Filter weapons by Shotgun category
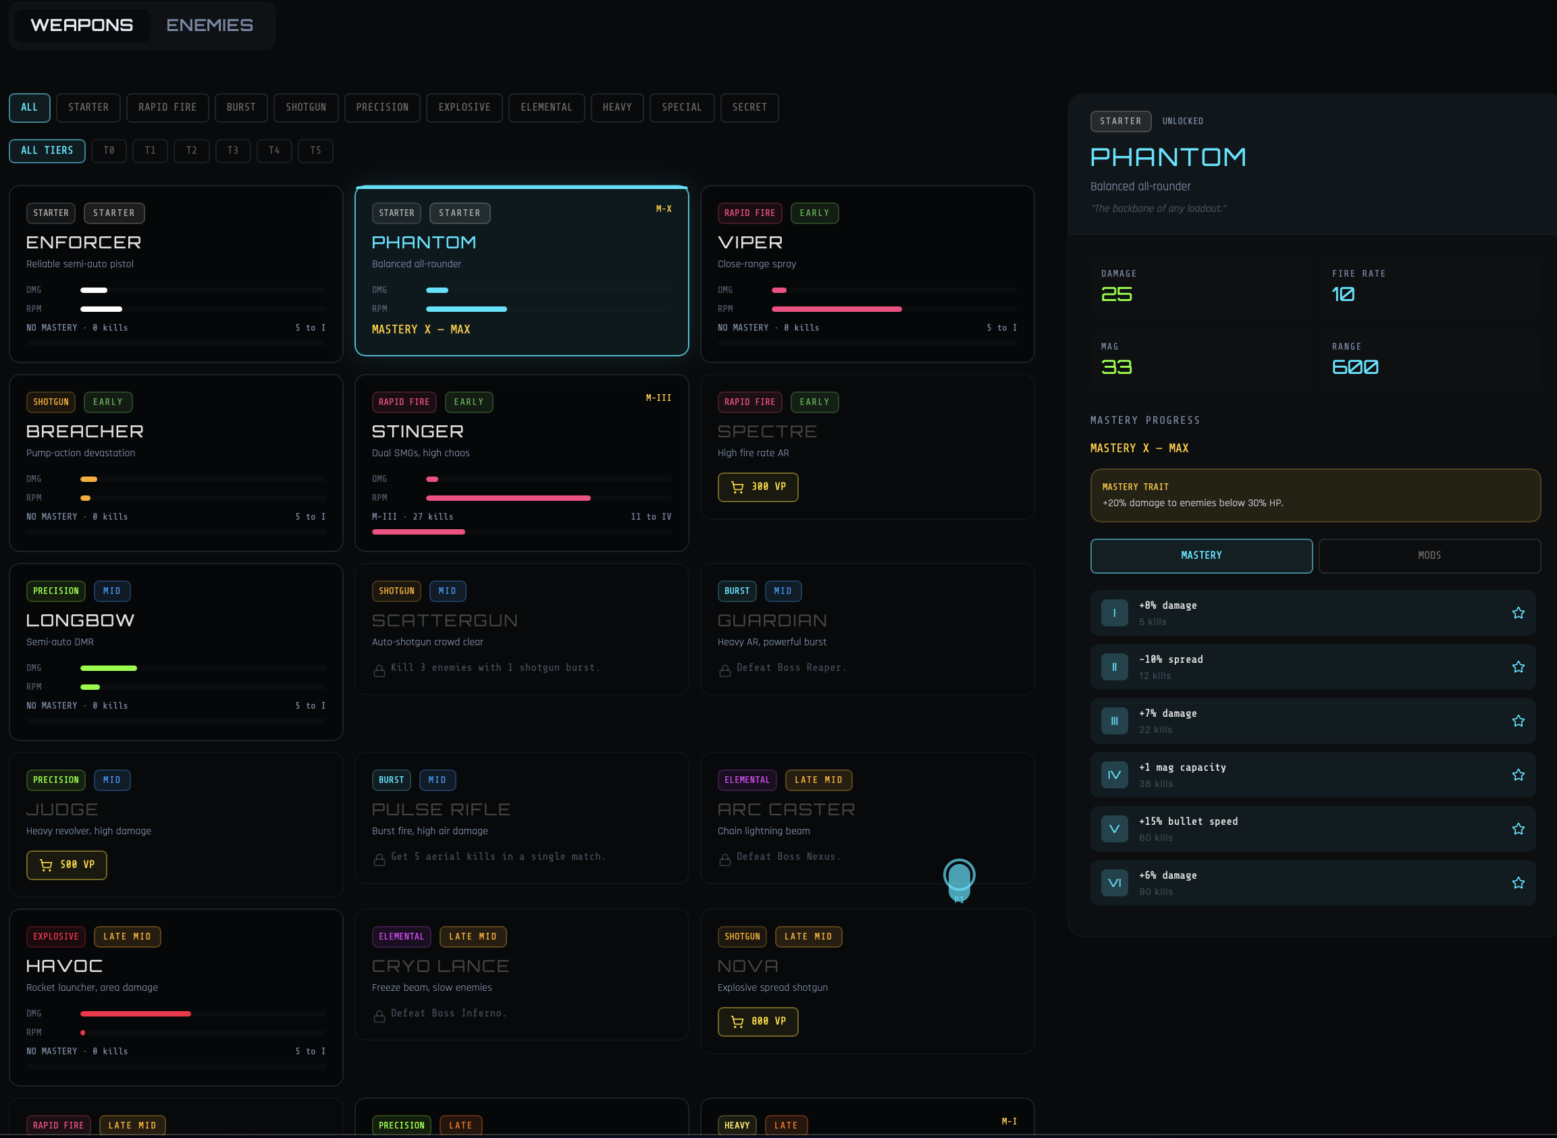This screenshot has width=1557, height=1138. coord(306,107)
